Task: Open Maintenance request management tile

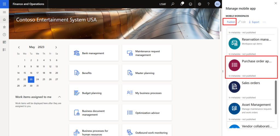Action: pyautogui.click(x=147, y=53)
